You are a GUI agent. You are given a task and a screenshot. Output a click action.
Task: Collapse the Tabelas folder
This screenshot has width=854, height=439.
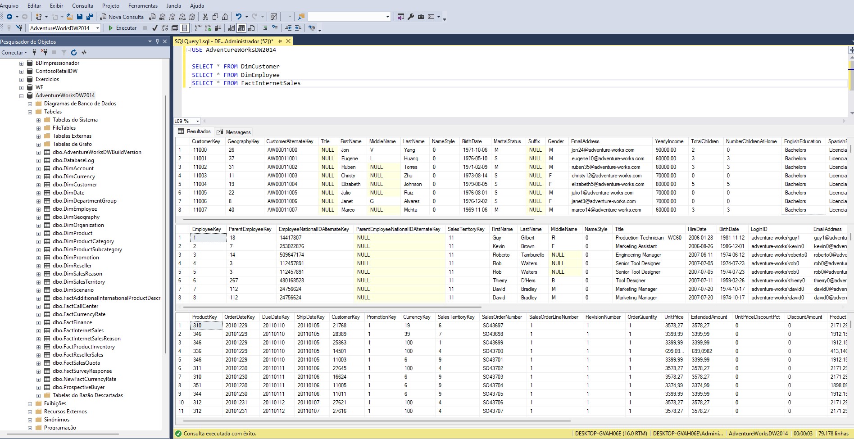(x=29, y=111)
